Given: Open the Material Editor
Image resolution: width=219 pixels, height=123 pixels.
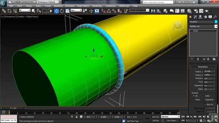Looking at the screenshot, I should pos(189,11).
